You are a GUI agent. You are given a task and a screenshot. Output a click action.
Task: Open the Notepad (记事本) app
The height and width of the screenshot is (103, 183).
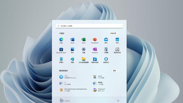[x=61, y=60]
